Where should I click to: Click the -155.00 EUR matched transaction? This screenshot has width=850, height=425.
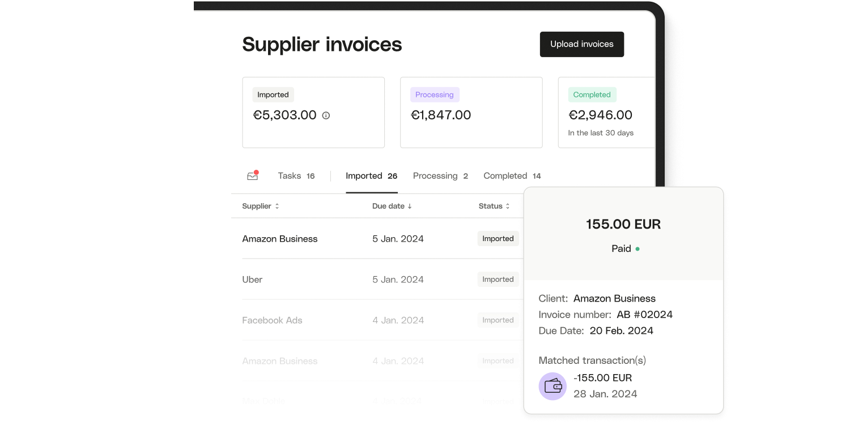602,378
